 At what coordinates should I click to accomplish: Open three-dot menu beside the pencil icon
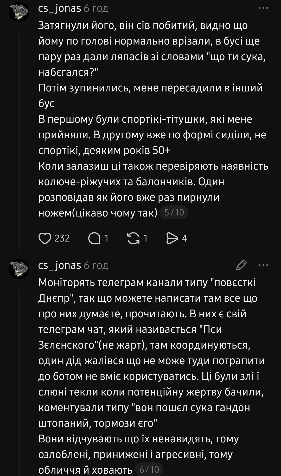tap(263, 265)
